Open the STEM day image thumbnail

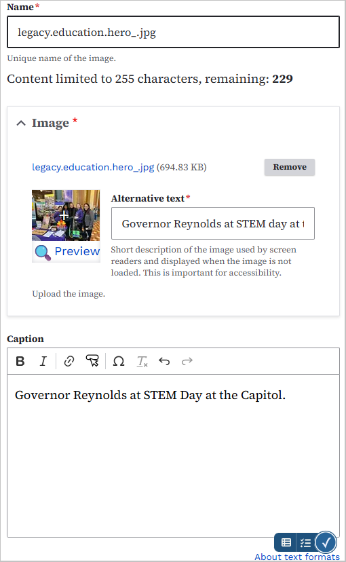[66, 215]
